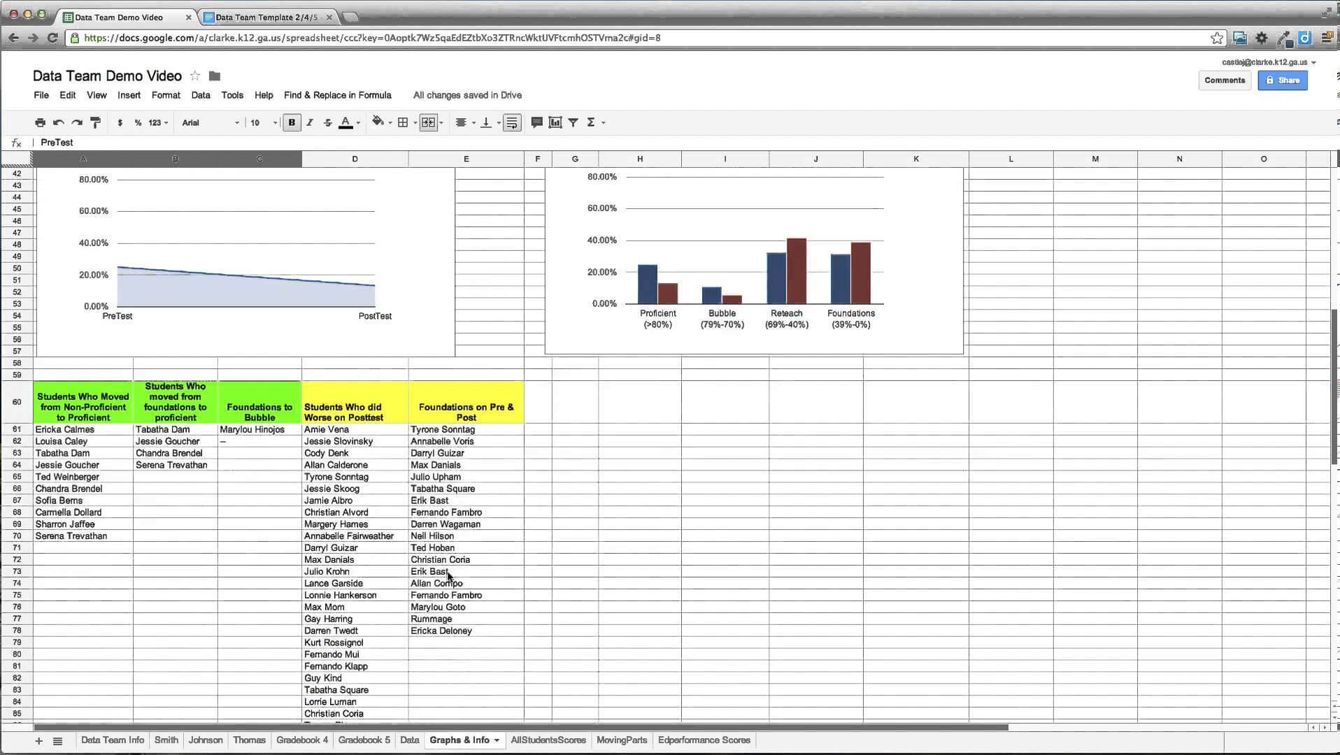Open the font size dropdown
1340x755 pixels.
264,122
